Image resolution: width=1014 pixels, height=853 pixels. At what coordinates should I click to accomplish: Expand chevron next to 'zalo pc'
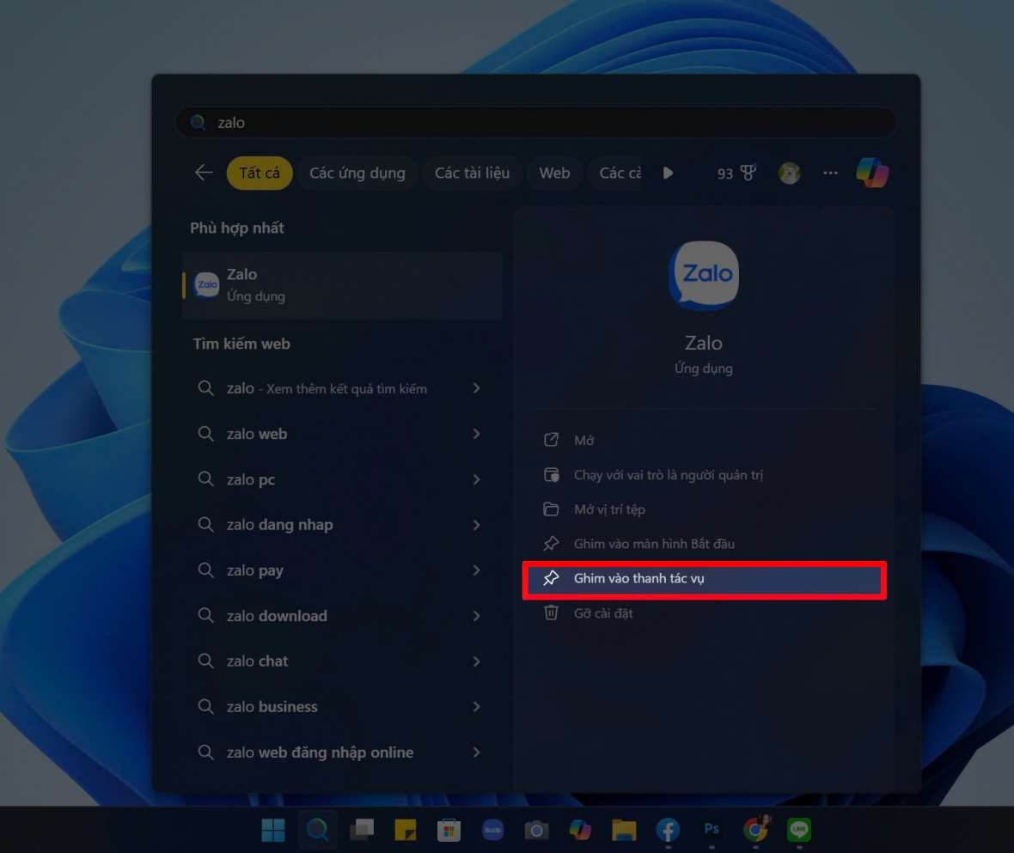coord(477,479)
